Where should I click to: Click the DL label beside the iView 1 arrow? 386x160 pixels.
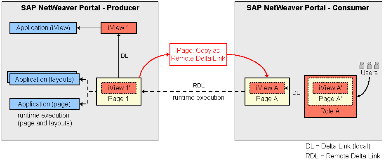click(x=125, y=56)
